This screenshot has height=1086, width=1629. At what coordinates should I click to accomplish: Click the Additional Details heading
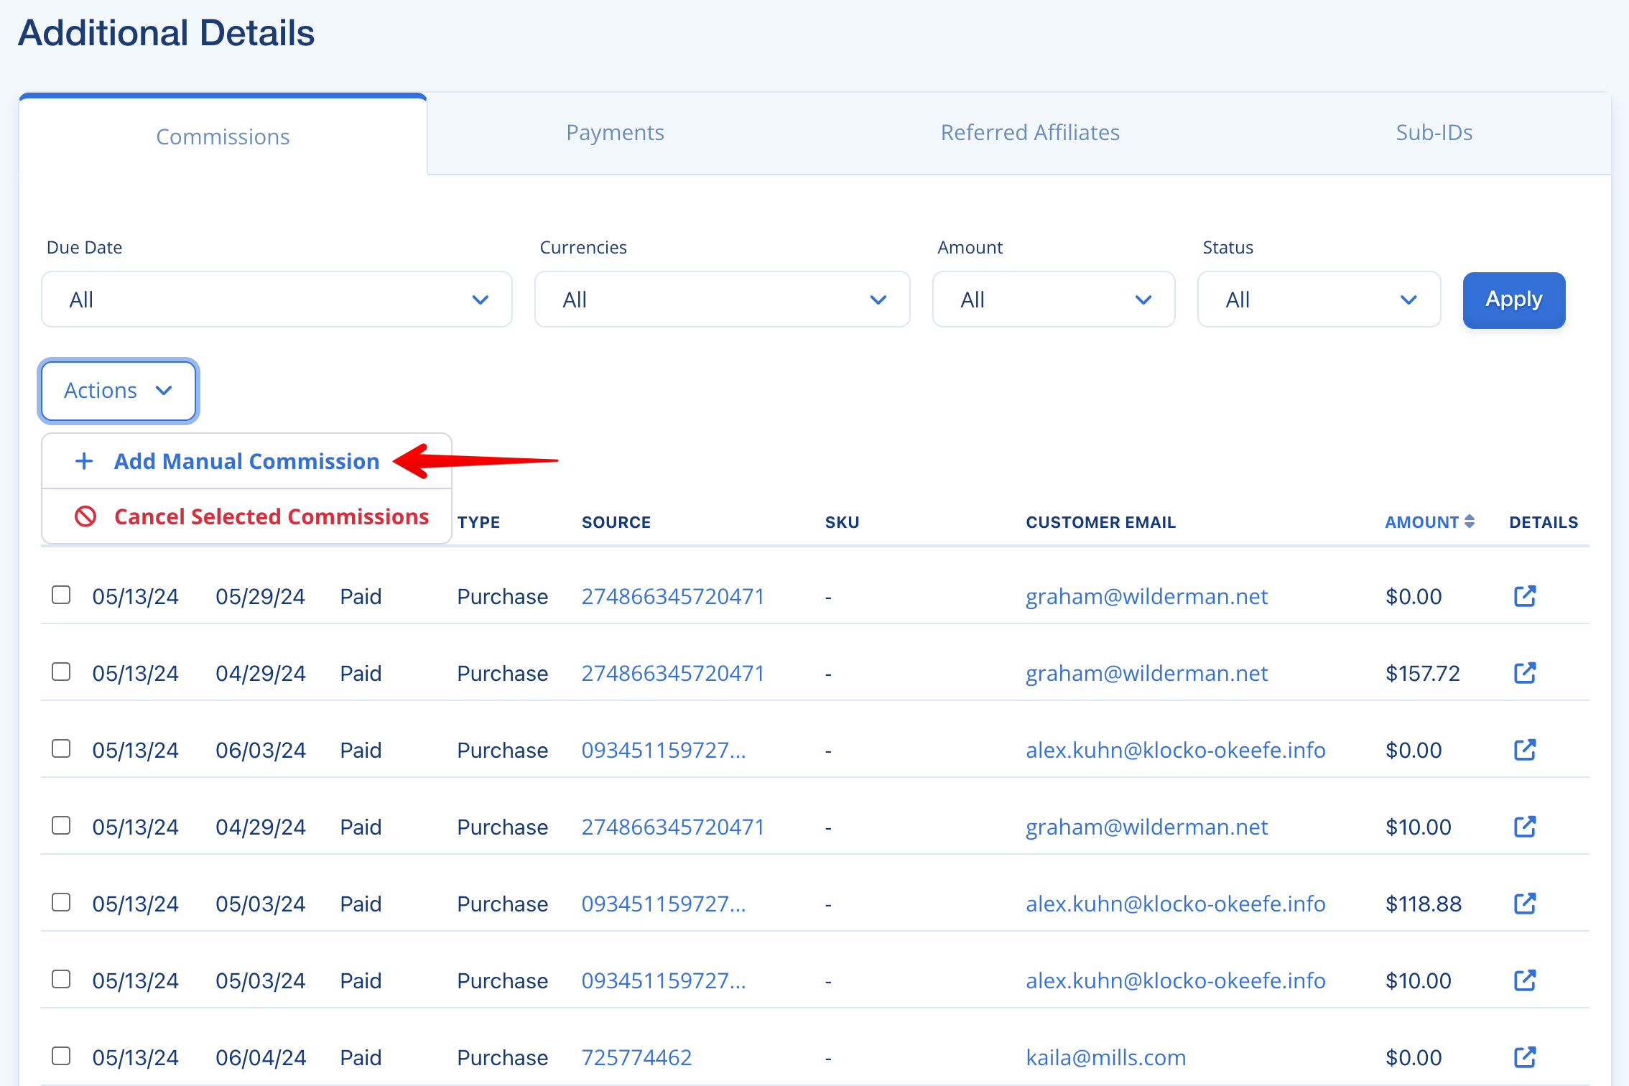(167, 33)
